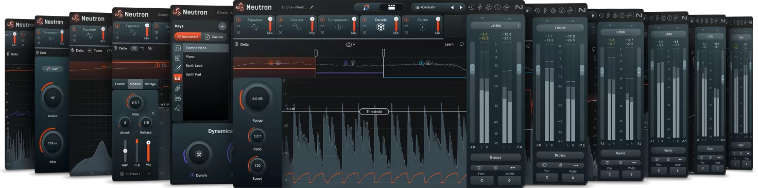Toggle power button on the Exciter module
The image size is (758, 188).
tap(406, 20)
